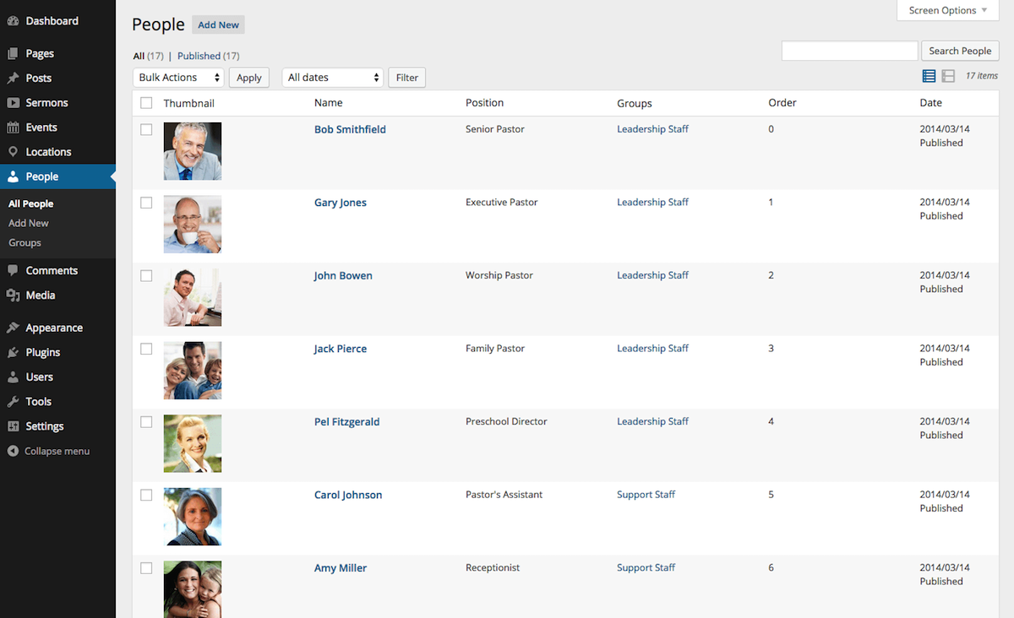Open Gary Jones's name link
This screenshot has width=1014, height=618.
click(341, 203)
